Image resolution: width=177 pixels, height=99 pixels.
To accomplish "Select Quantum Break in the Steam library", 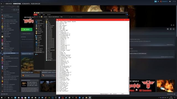I will (x=7, y=37).
